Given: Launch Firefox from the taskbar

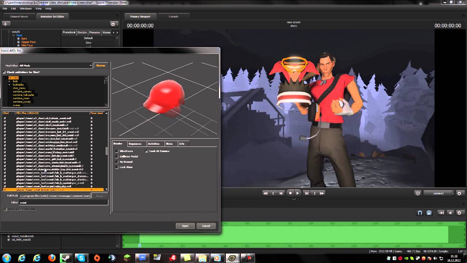Looking at the screenshot, I should tap(52, 258).
